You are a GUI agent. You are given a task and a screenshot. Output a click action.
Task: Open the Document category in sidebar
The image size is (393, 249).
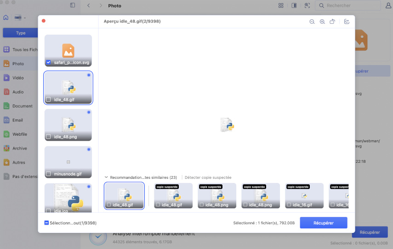[19, 106]
